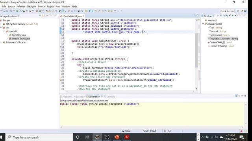This screenshot has height=141, width=252.
Task: Open the Source menu
Action: tap(11, 7)
